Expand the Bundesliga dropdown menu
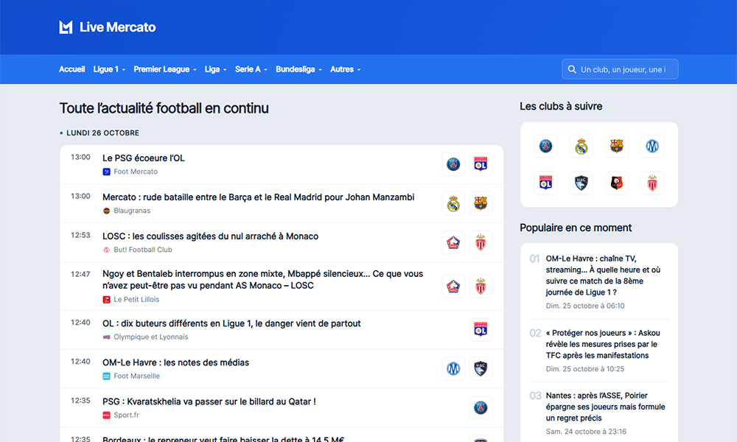The height and width of the screenshot is (442, 737). [299, 69]
